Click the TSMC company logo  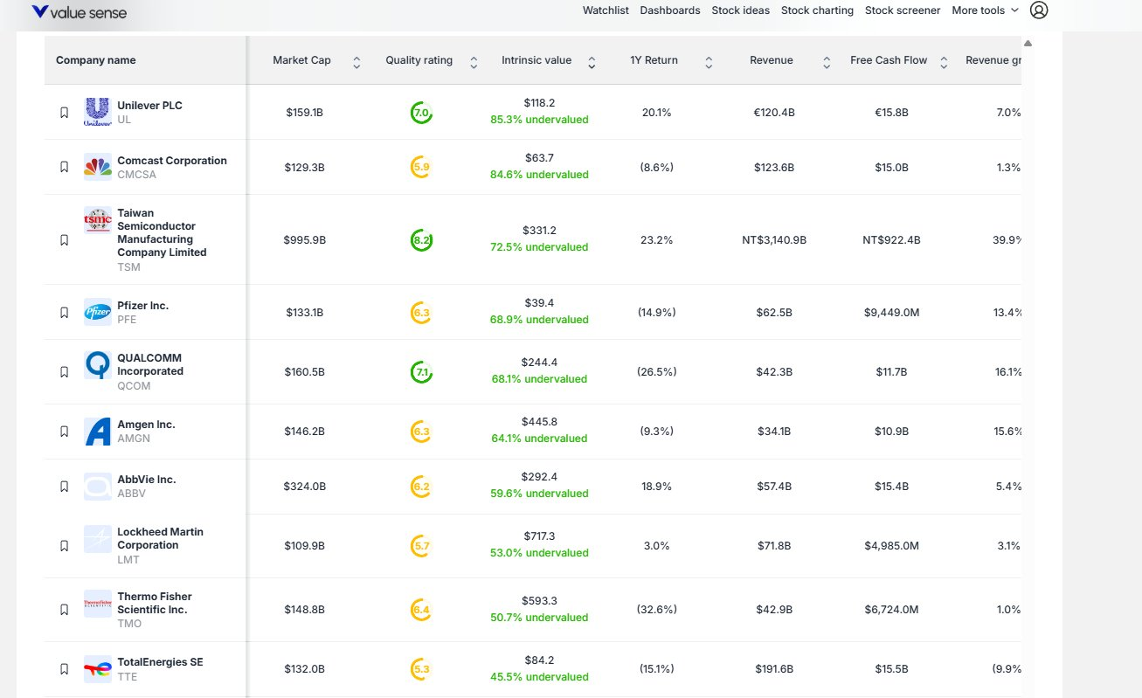[x=96, y=220]
